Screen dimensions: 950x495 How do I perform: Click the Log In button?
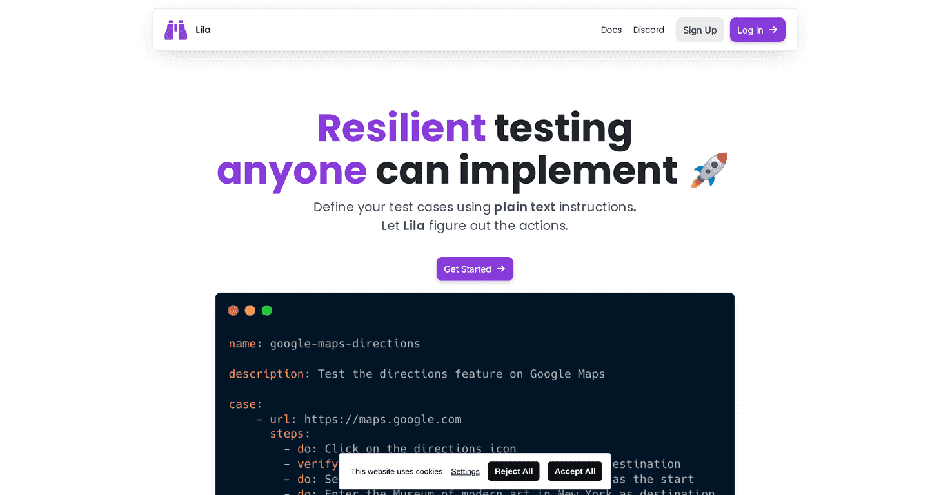[757, 30]
